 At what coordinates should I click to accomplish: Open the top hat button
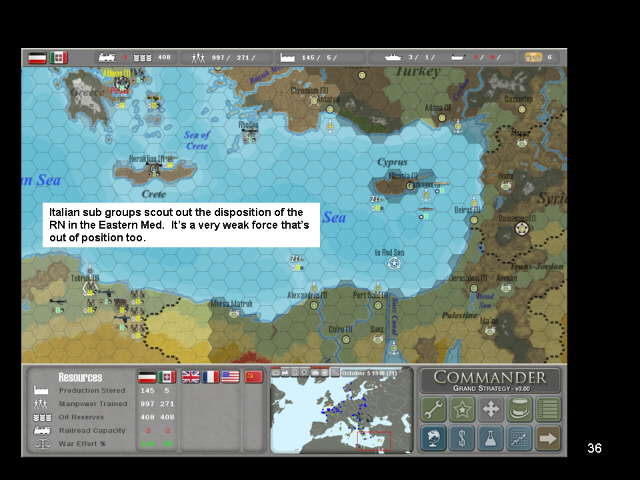(519, 409)
